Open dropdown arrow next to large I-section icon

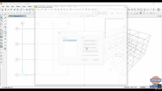click(156, 10)
